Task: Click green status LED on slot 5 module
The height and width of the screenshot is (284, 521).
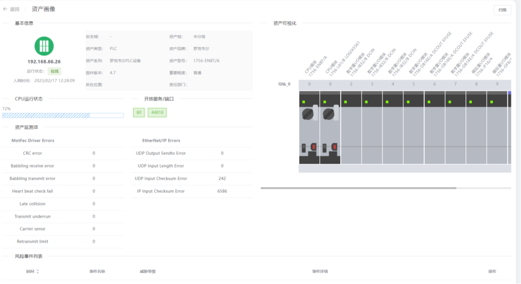Action: coord(408,102)
